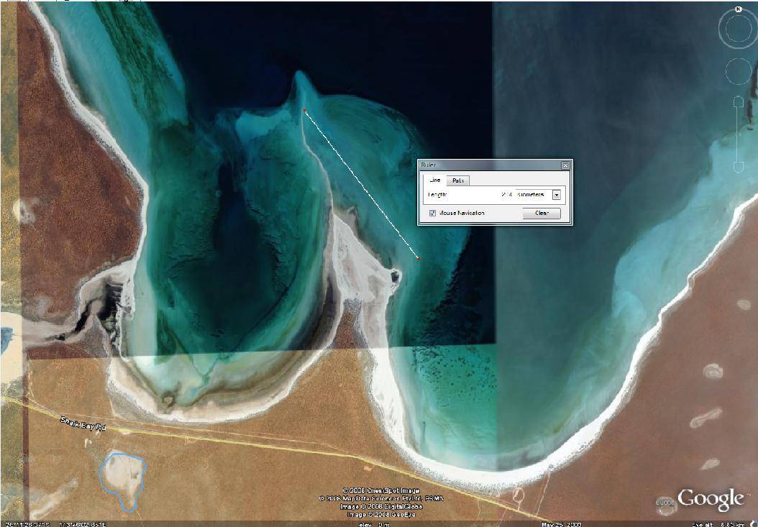Click the Shark Bay Rd road label
This screenshot has height=527, width=758.
point(83,426)
